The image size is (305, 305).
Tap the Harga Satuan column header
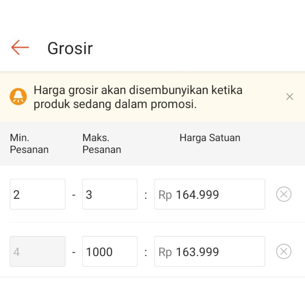[210, 138]
